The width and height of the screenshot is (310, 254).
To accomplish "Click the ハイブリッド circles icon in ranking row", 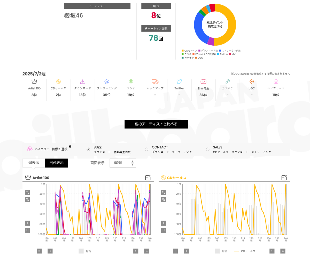I will tap(276, 81).
